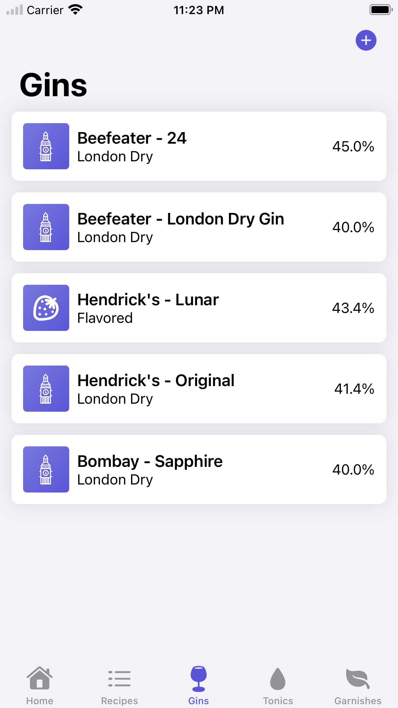Tap the 43.4% label on Lunar

click(353, 308)
